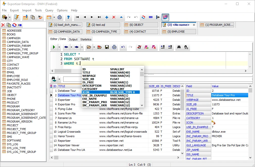
Task: Open the Query menu
Action: 49,10
